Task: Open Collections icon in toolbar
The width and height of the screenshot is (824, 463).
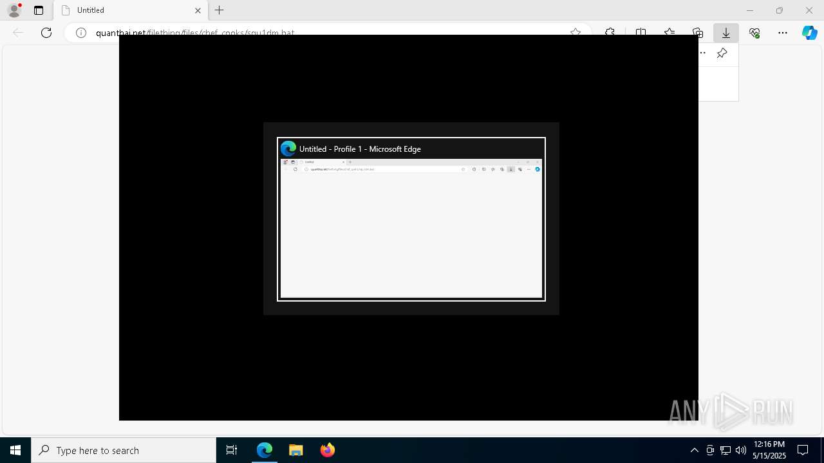Action: tap(698, 33)
